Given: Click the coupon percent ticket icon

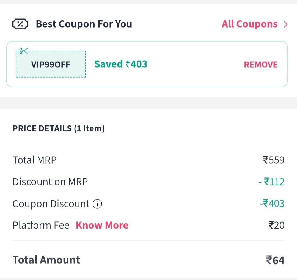Looking at the screenshot, I should click(20, 24).
